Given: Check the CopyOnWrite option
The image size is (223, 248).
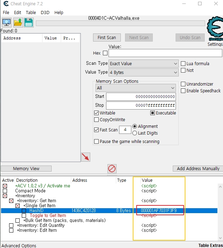Looking at the screenshot, I should click(x=96, y=119).
